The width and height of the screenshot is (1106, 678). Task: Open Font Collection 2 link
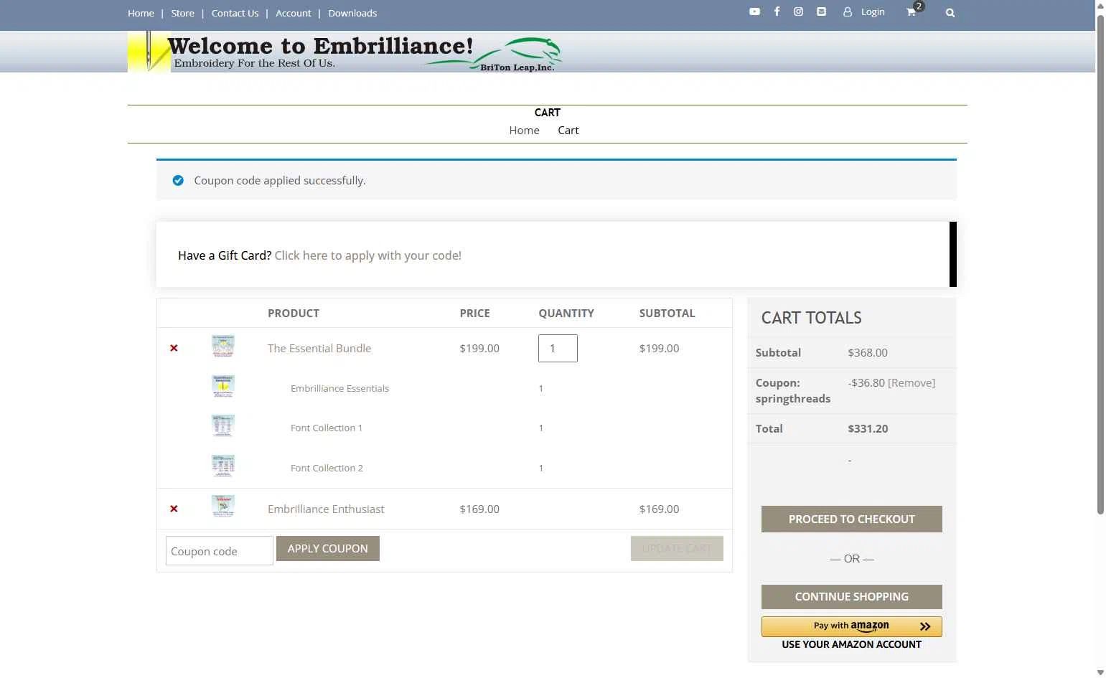click(x=327, y=468)
